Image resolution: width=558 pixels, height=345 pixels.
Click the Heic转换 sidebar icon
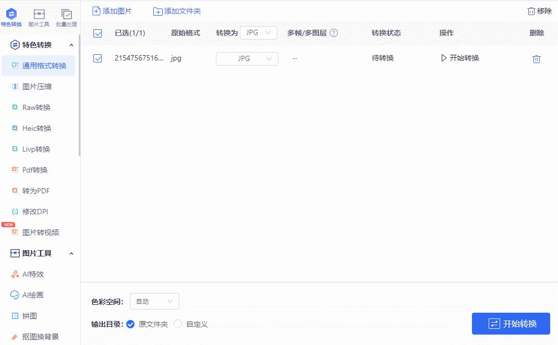15,128
